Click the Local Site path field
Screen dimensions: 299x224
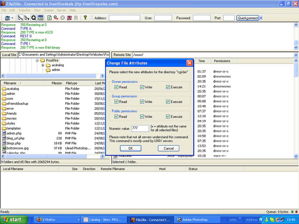[64, 54]
